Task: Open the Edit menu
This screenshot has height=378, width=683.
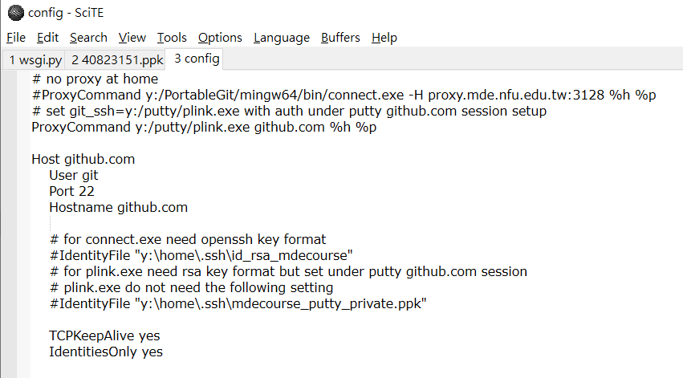Action: (x=48, y=38)
